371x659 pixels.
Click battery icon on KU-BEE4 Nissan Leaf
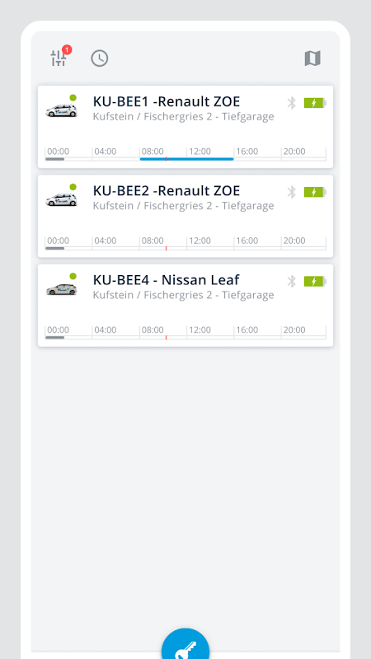[x=315, y=281]
